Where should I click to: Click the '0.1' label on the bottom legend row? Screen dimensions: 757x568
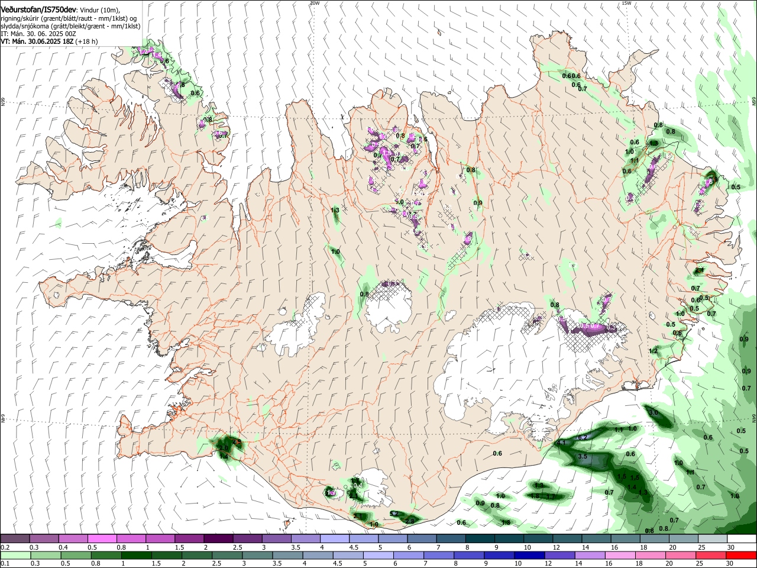[x=5, y=564]
